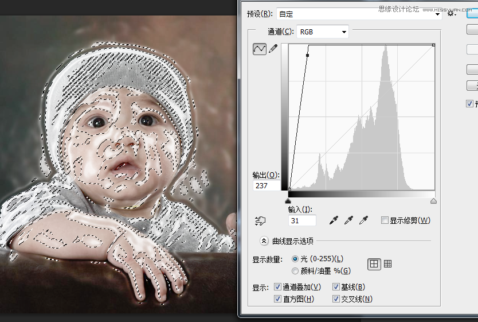Click the black input slider triangle
The width and height of the screenshot is (478, 322).
tap(288, 201)
